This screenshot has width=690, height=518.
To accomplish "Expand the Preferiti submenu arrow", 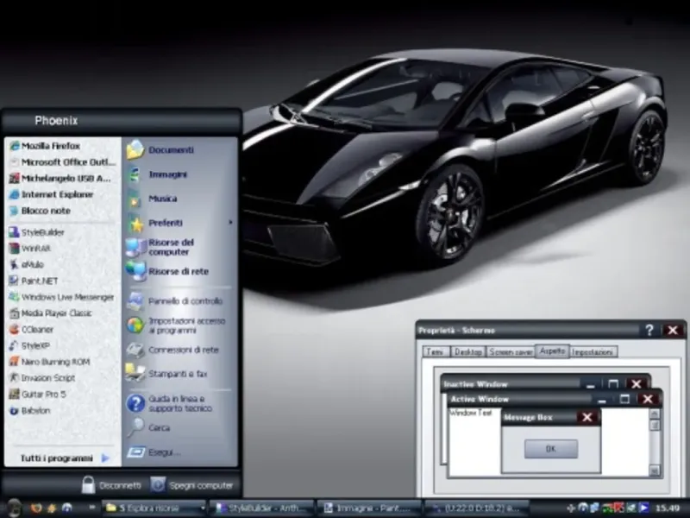I will (230, 223).
